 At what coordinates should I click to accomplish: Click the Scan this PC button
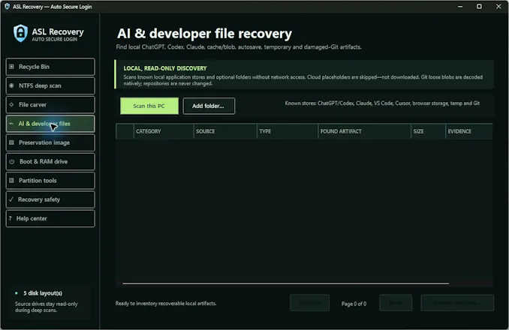tap(149, 106)
